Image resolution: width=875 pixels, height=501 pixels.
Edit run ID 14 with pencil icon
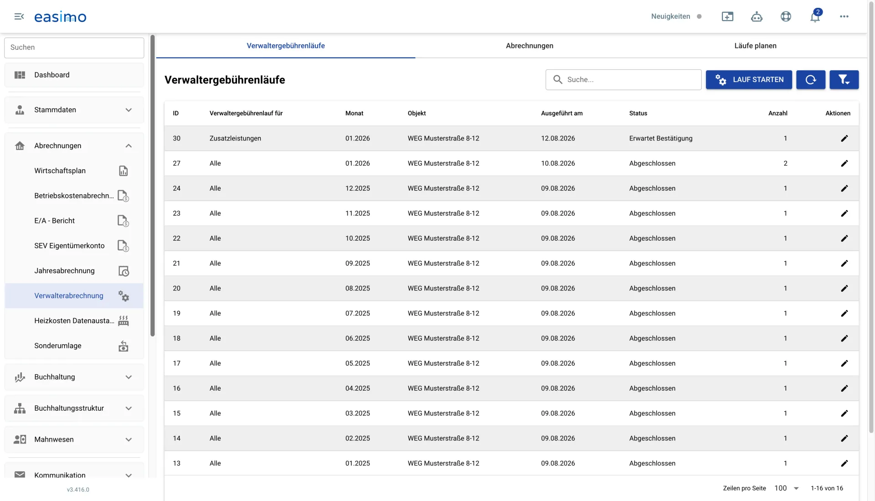pos(844,439)
